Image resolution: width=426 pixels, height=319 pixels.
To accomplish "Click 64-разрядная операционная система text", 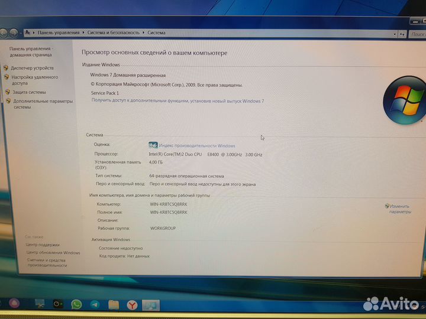I will (186, 176).
